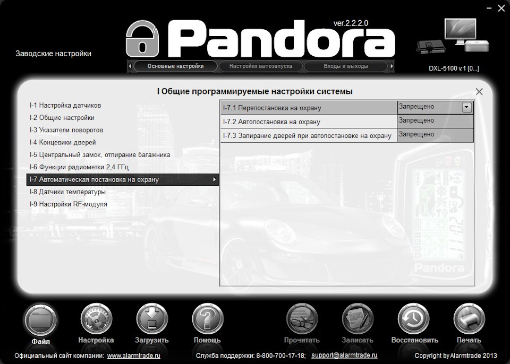
Task: Click the Восстановить restore icon
Action: click(414, 319)
